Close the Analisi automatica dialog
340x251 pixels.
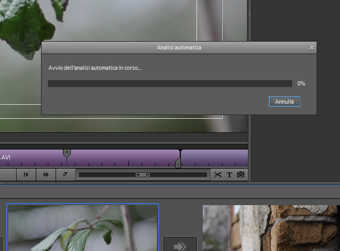(x=311, y=47)
